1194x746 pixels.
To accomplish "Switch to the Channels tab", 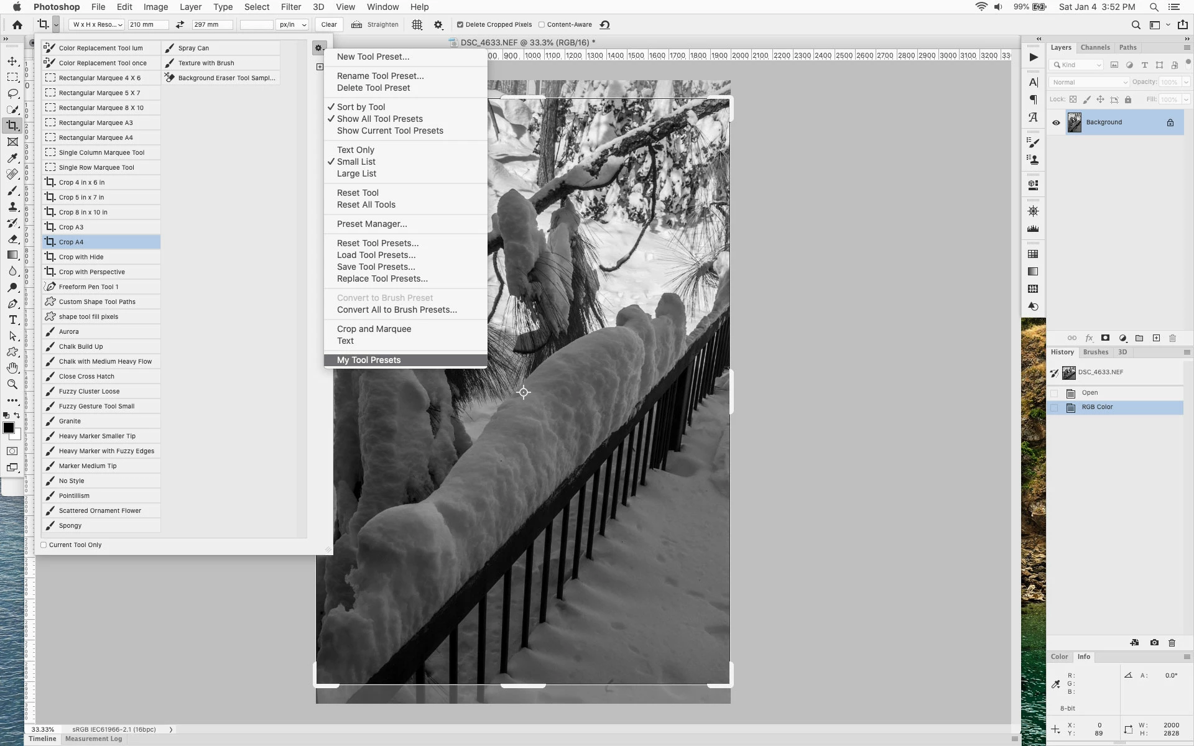I will (1094, 47).
